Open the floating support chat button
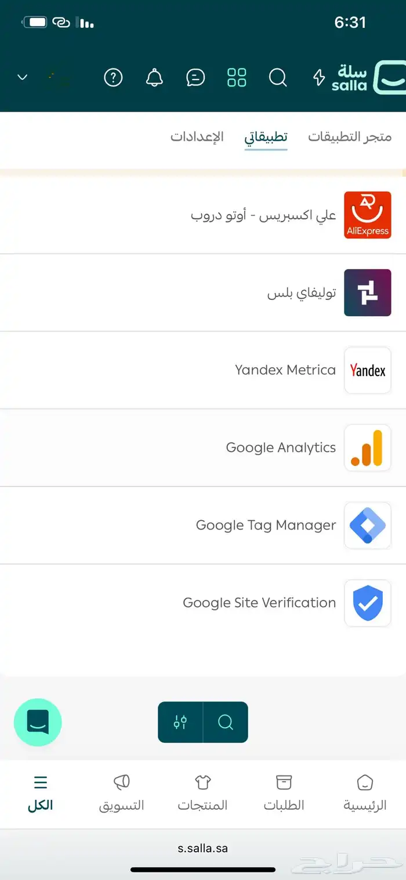406x880 pixels. [38, 722]
